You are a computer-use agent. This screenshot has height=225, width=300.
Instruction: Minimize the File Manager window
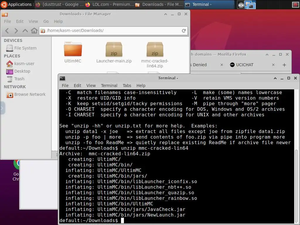pyautogui.click(x=172, y=14)
